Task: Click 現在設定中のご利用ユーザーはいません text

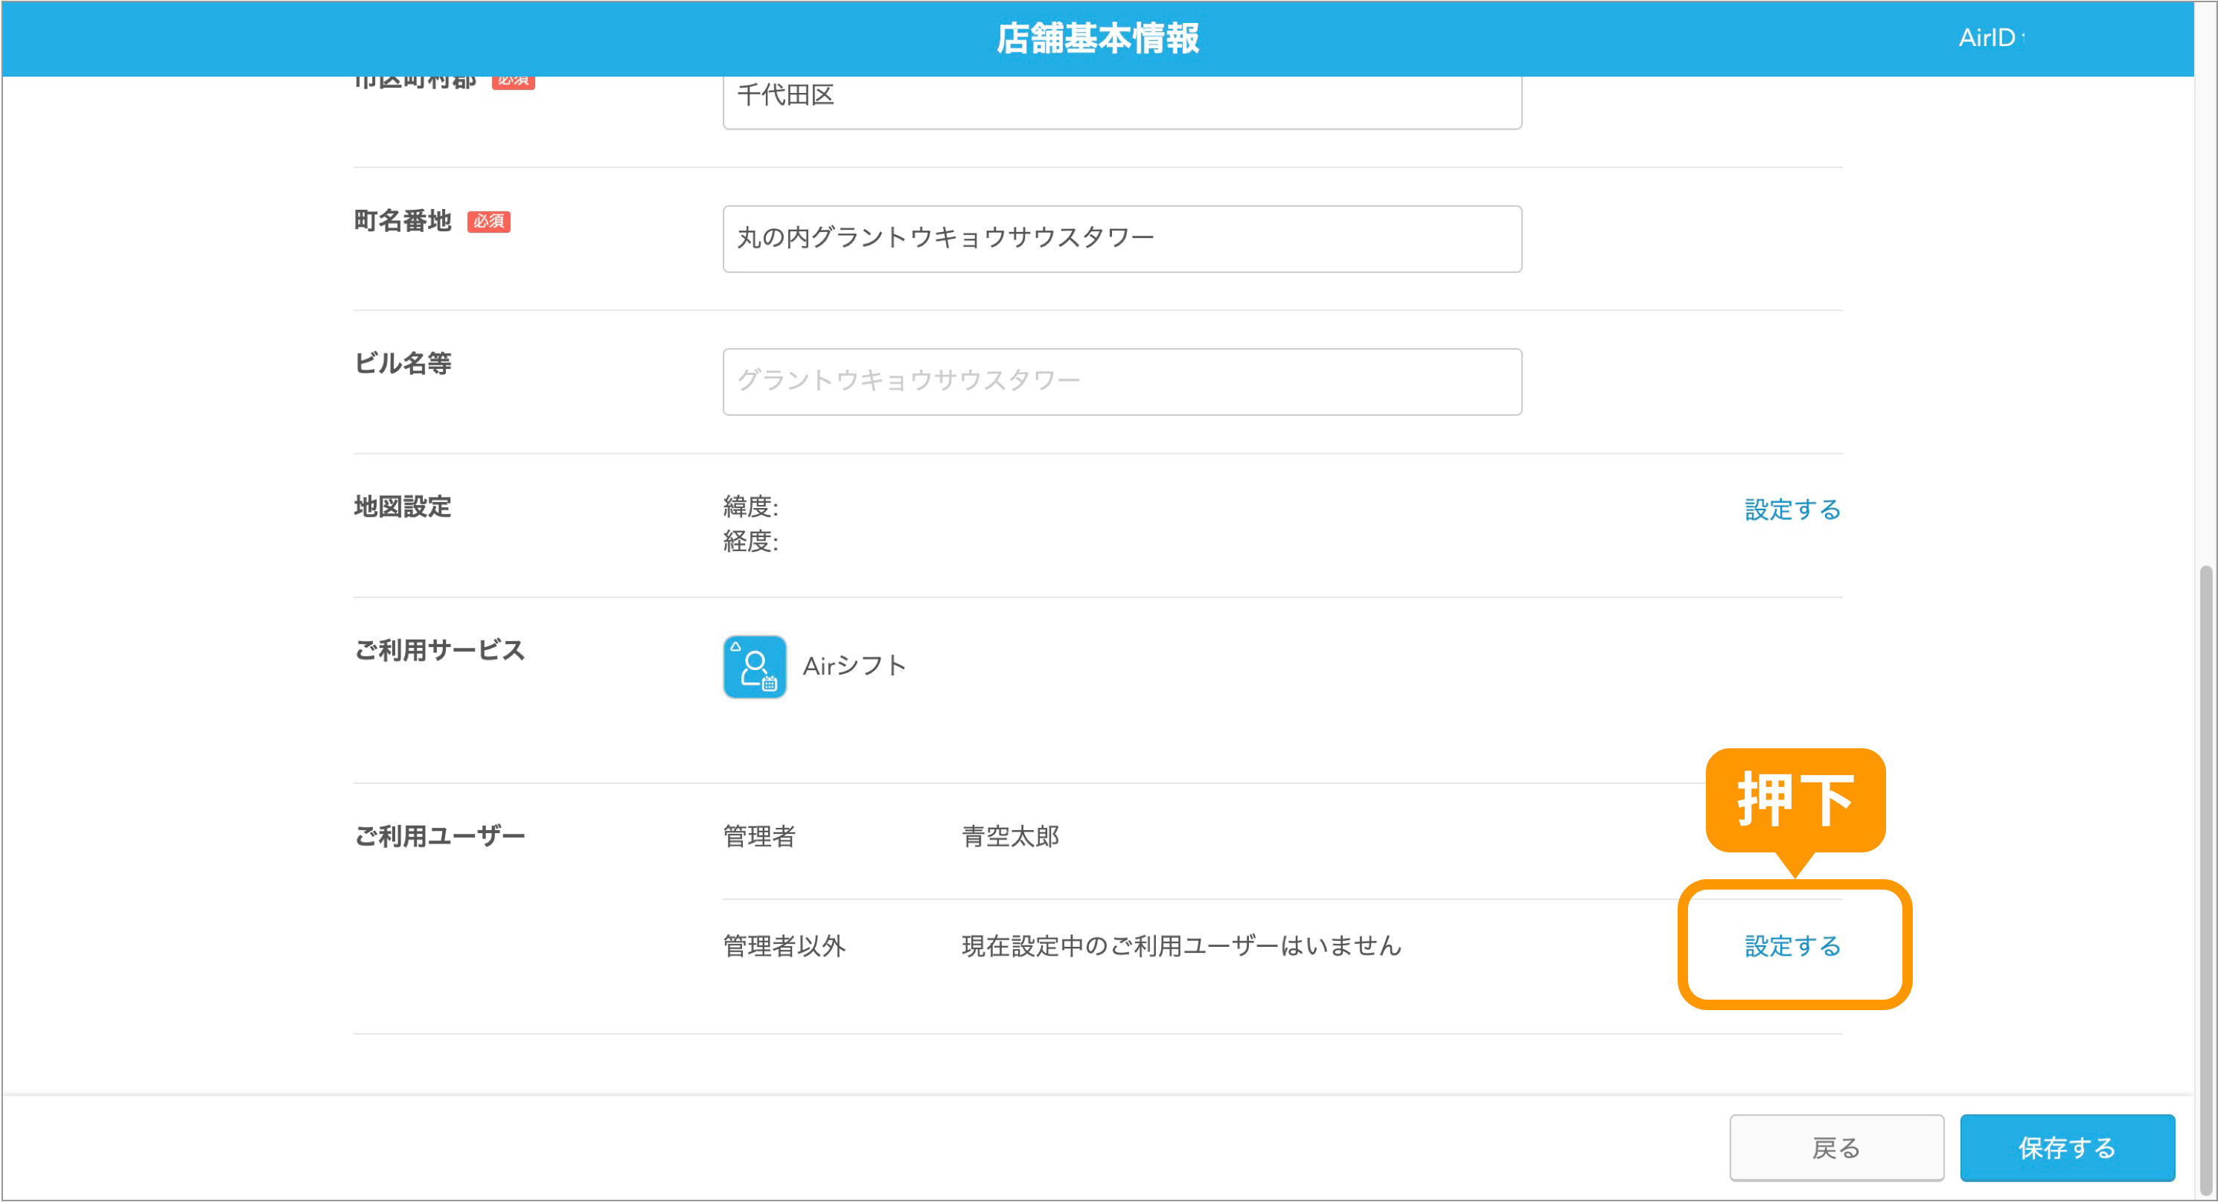Action: coord(1181,945)
